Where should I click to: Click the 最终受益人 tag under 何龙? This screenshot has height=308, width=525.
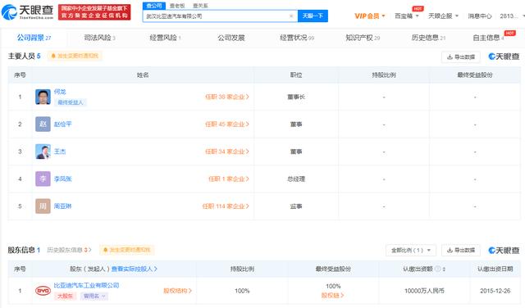coord(71,102)
